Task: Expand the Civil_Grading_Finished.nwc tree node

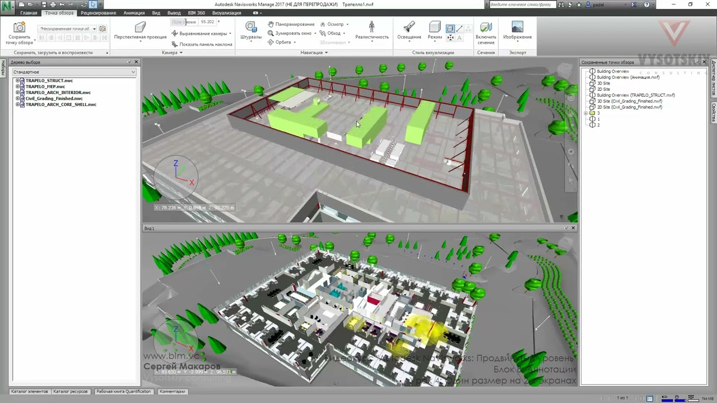Action: pos(17,99)
